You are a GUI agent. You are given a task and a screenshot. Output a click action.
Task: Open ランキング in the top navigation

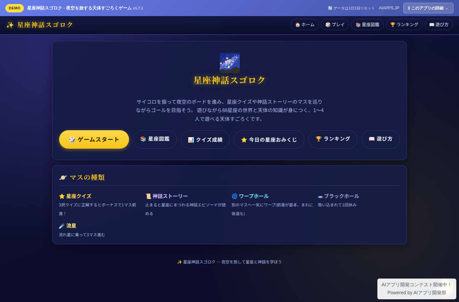[404, 24]
